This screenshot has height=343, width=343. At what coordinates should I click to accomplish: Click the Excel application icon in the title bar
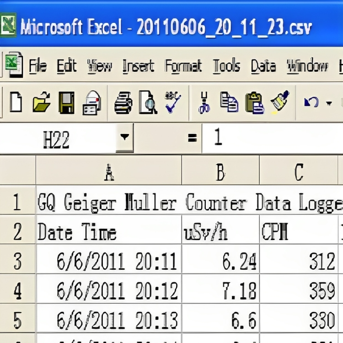8,25
